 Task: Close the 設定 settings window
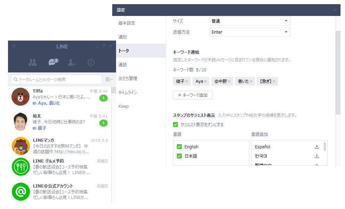tap(335, 10)
